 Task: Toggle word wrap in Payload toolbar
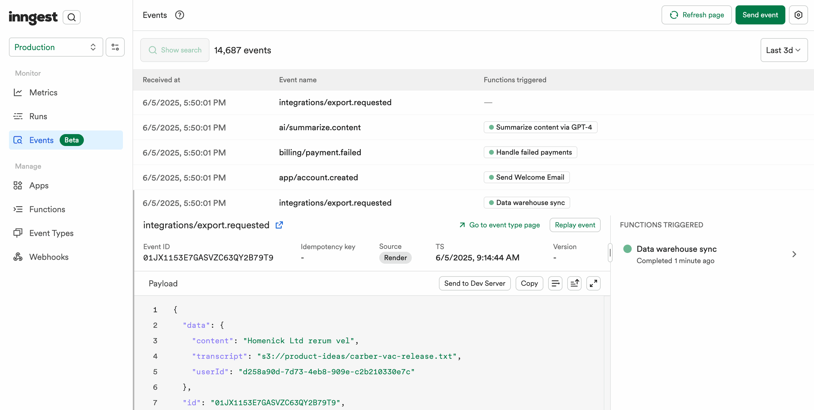point(555,283)
